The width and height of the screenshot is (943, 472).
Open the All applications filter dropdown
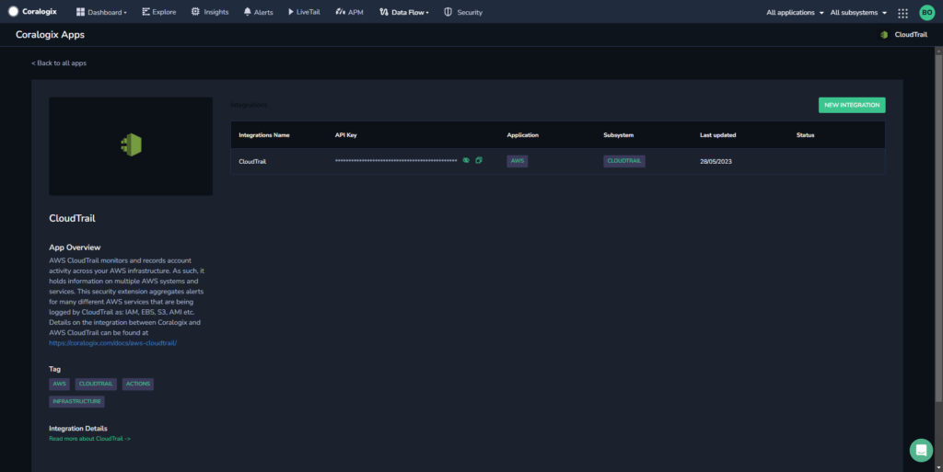point(795,13)
